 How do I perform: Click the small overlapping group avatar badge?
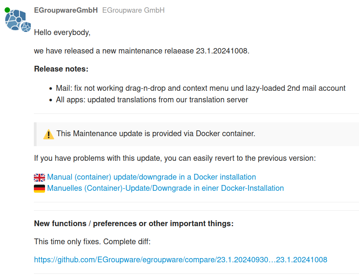click(x=26, y=27)
